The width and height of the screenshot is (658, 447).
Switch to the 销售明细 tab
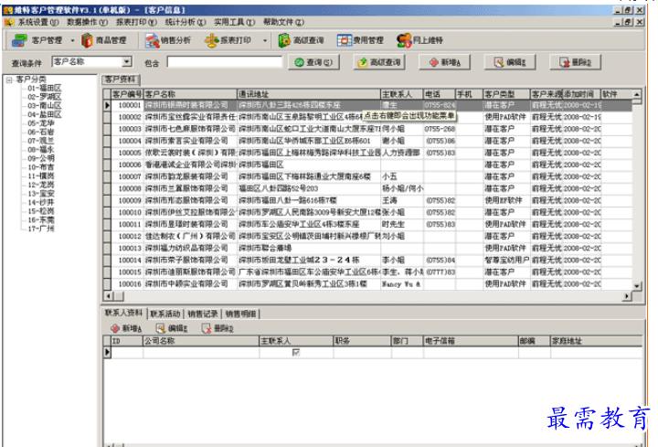241,314
